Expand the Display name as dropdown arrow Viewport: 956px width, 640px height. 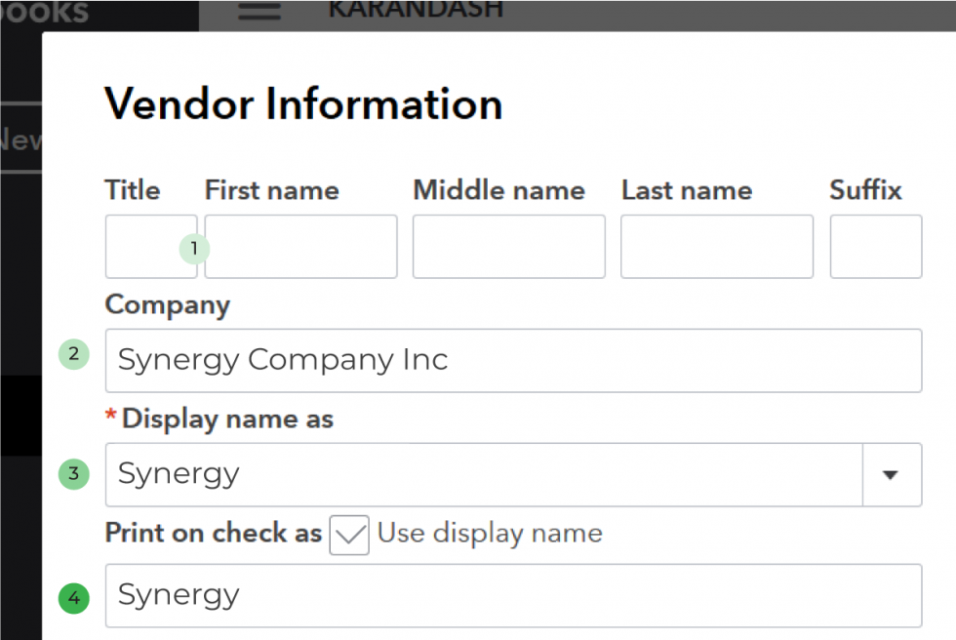tap(891, 475)
